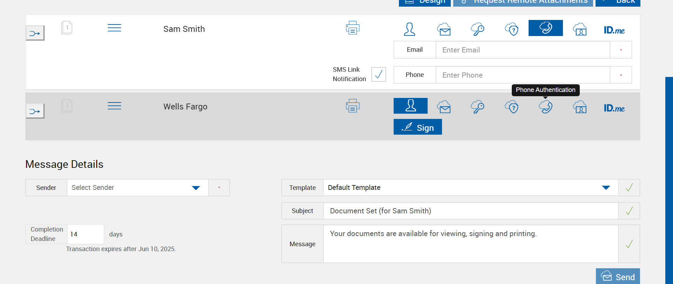Click person icon in Sam Smith row

[409, 29]
